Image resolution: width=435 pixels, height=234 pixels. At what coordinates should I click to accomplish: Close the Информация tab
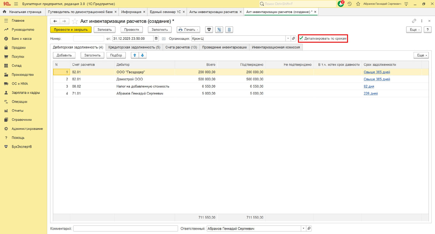[x=144, y=12]
